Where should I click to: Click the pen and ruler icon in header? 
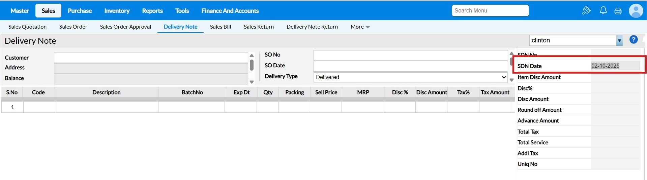586,11
